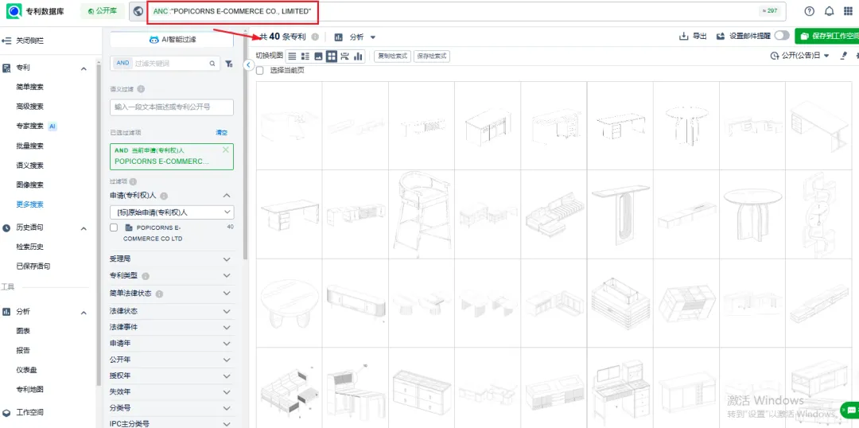Open 简单搜索 in the sidebar
This screenshot has height=428, width=859.
pos(29,88)
